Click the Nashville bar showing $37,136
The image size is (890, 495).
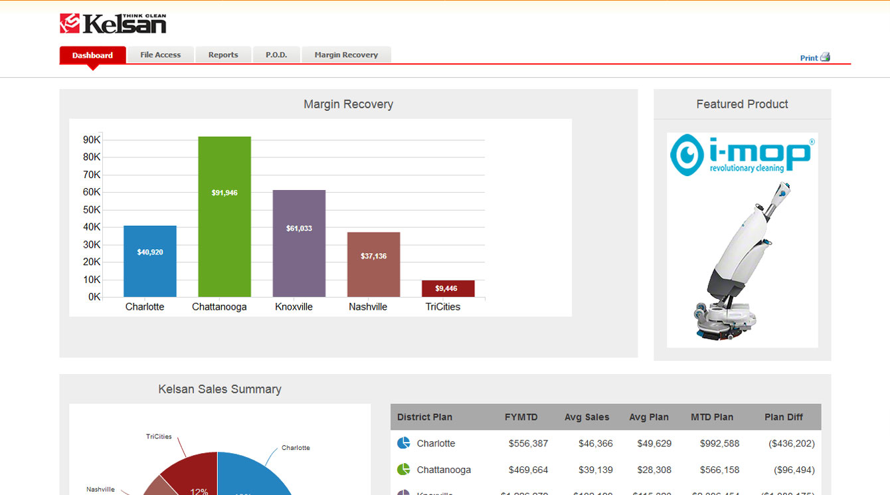[373, 264]
